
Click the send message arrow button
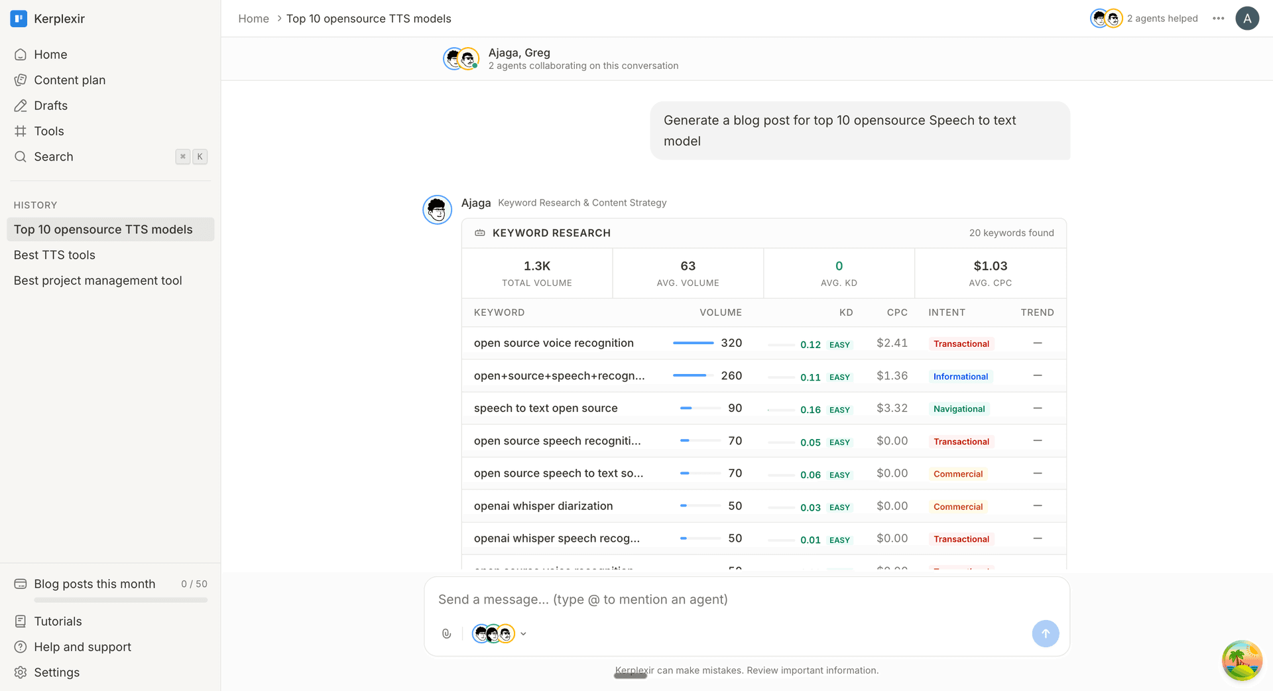click(x=1046, y=633)
